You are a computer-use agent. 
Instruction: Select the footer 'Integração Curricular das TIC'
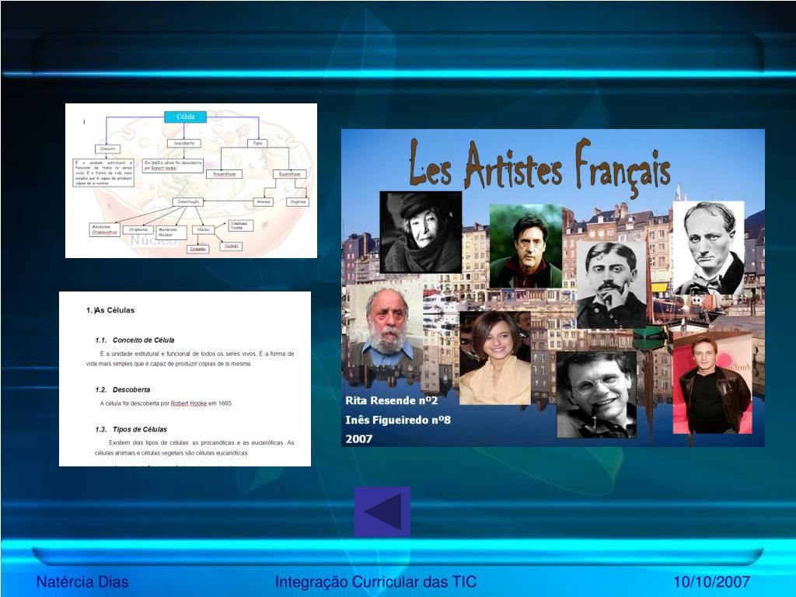pyautogui.click(x=375, y=581)
